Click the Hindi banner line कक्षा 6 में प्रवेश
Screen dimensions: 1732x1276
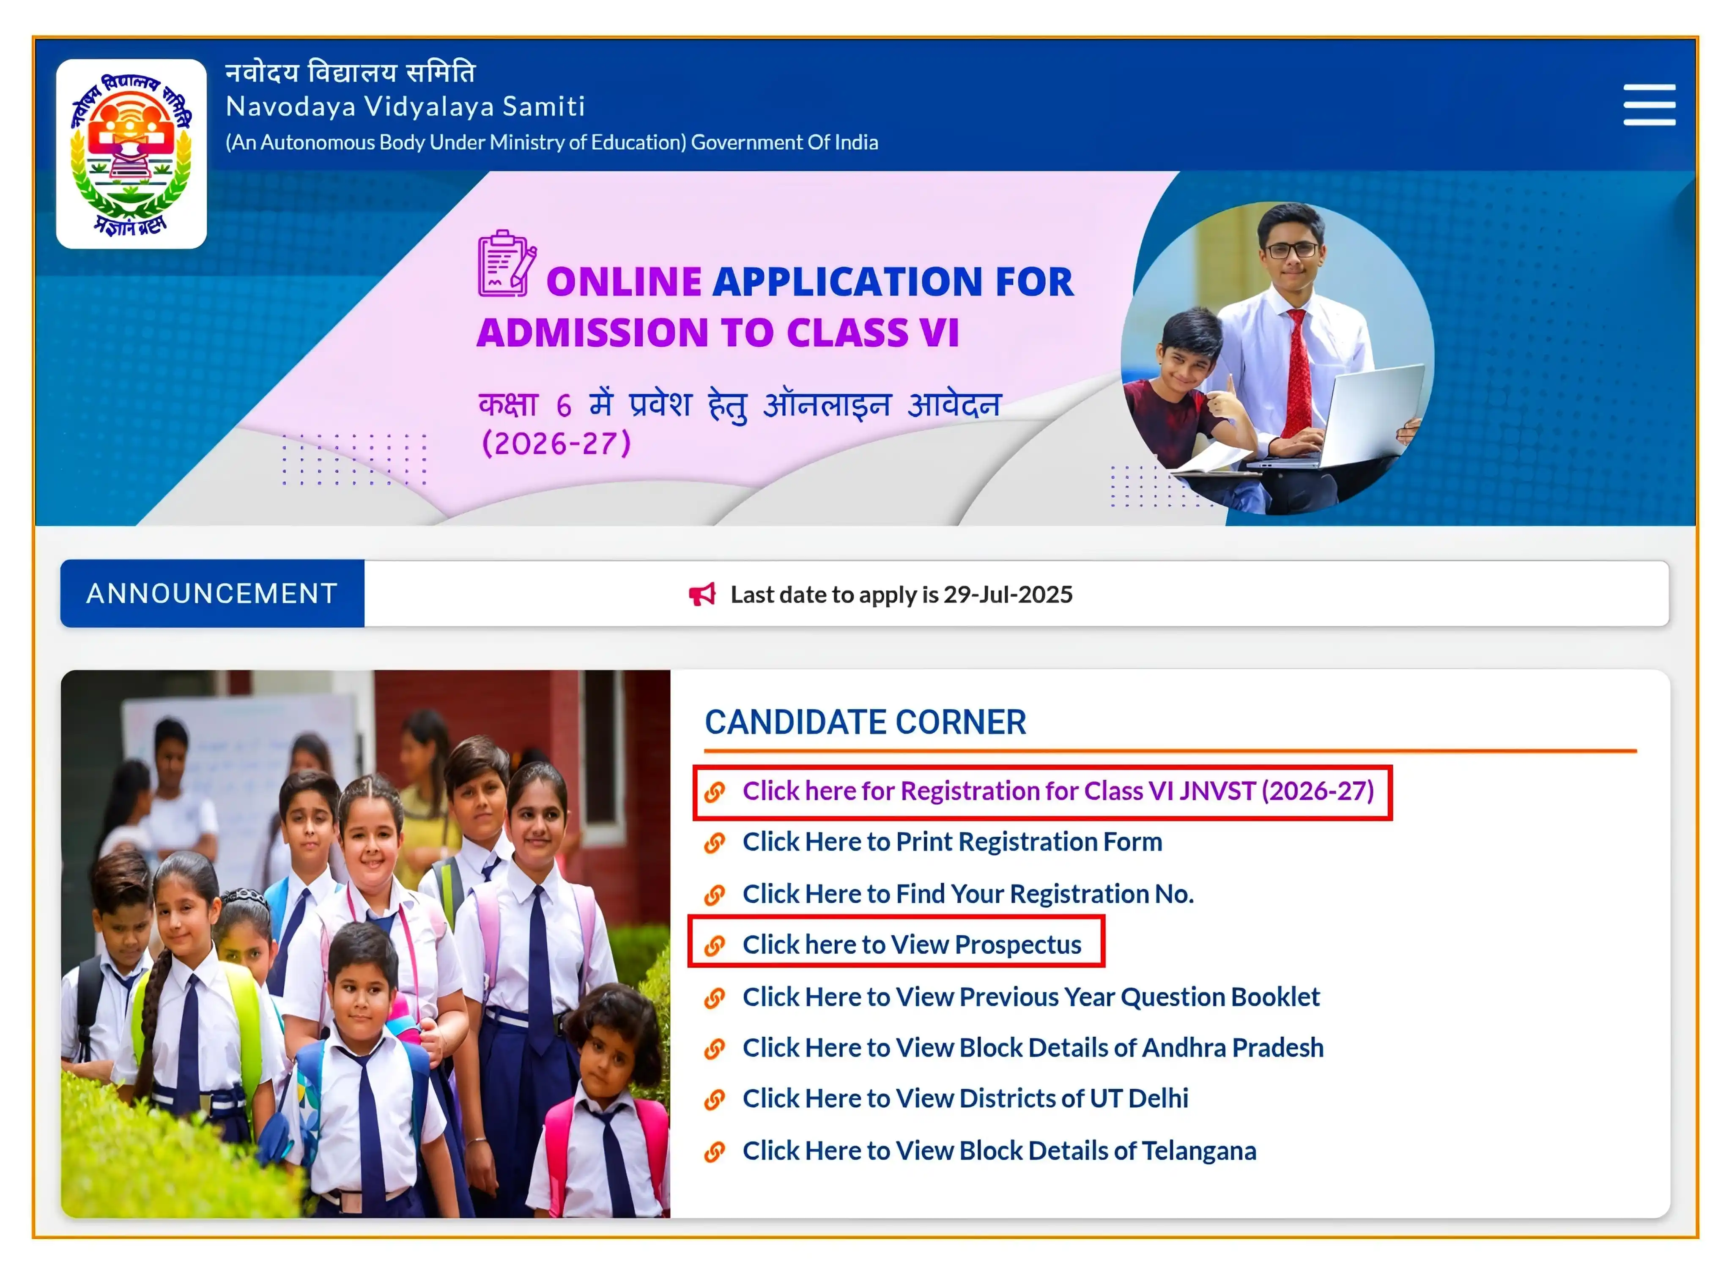pyautogui.click(x=739, y=405)
